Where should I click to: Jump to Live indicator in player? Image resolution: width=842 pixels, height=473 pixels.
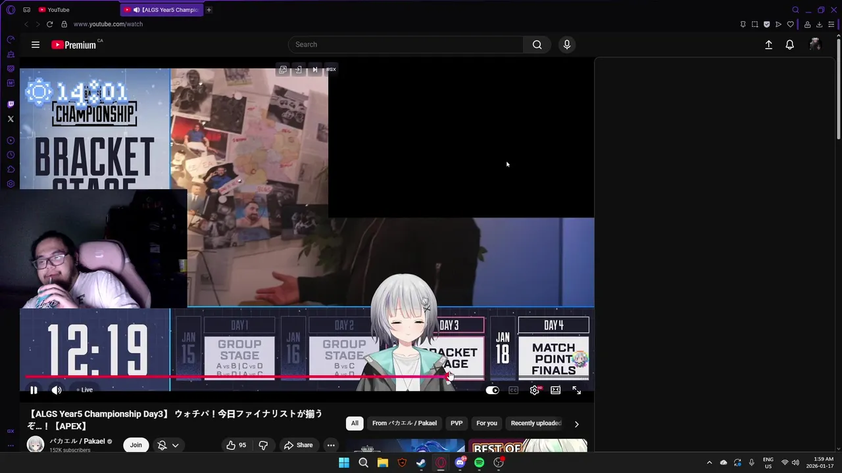(84, 390)
